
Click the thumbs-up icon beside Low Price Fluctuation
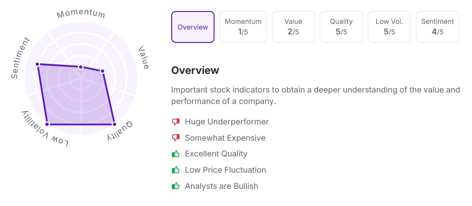coord(175,170)
